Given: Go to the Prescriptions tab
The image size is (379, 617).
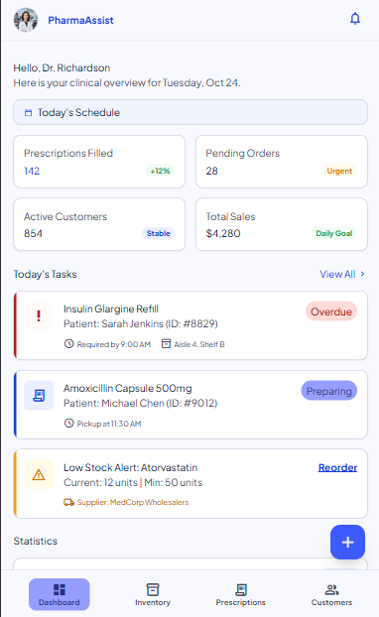Looking at the screenshot, I should (240, 594).
